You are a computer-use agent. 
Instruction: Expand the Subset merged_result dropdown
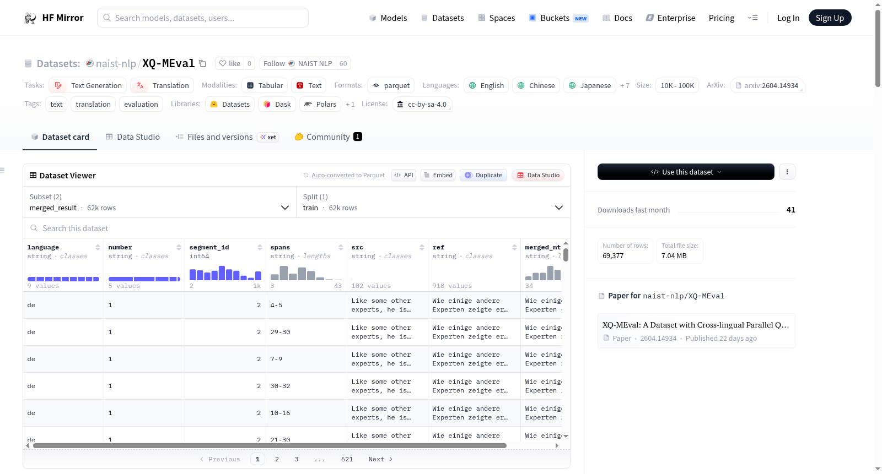point(159,202)
